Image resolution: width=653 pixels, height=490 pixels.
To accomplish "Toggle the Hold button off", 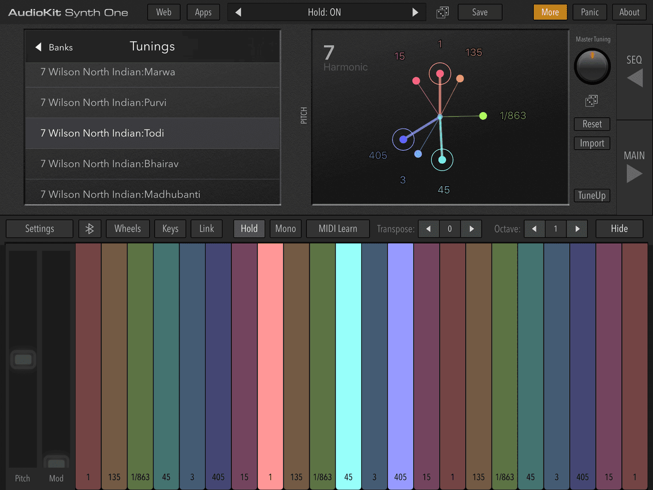I will (x=249, y=229).
